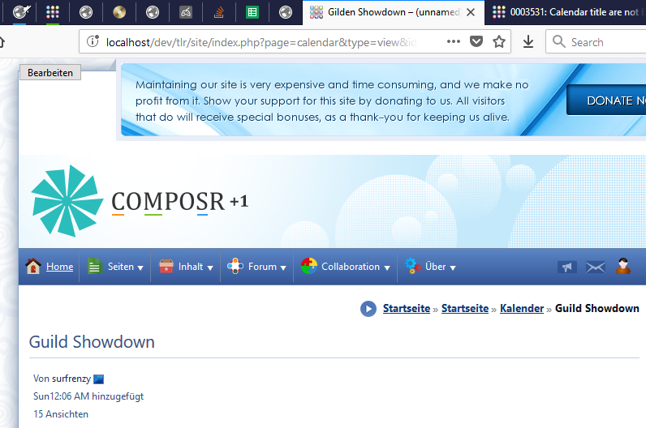Click the user avatar account icon
The height and width of the screenshot is (428, 646).
click(x=623, y=266)
